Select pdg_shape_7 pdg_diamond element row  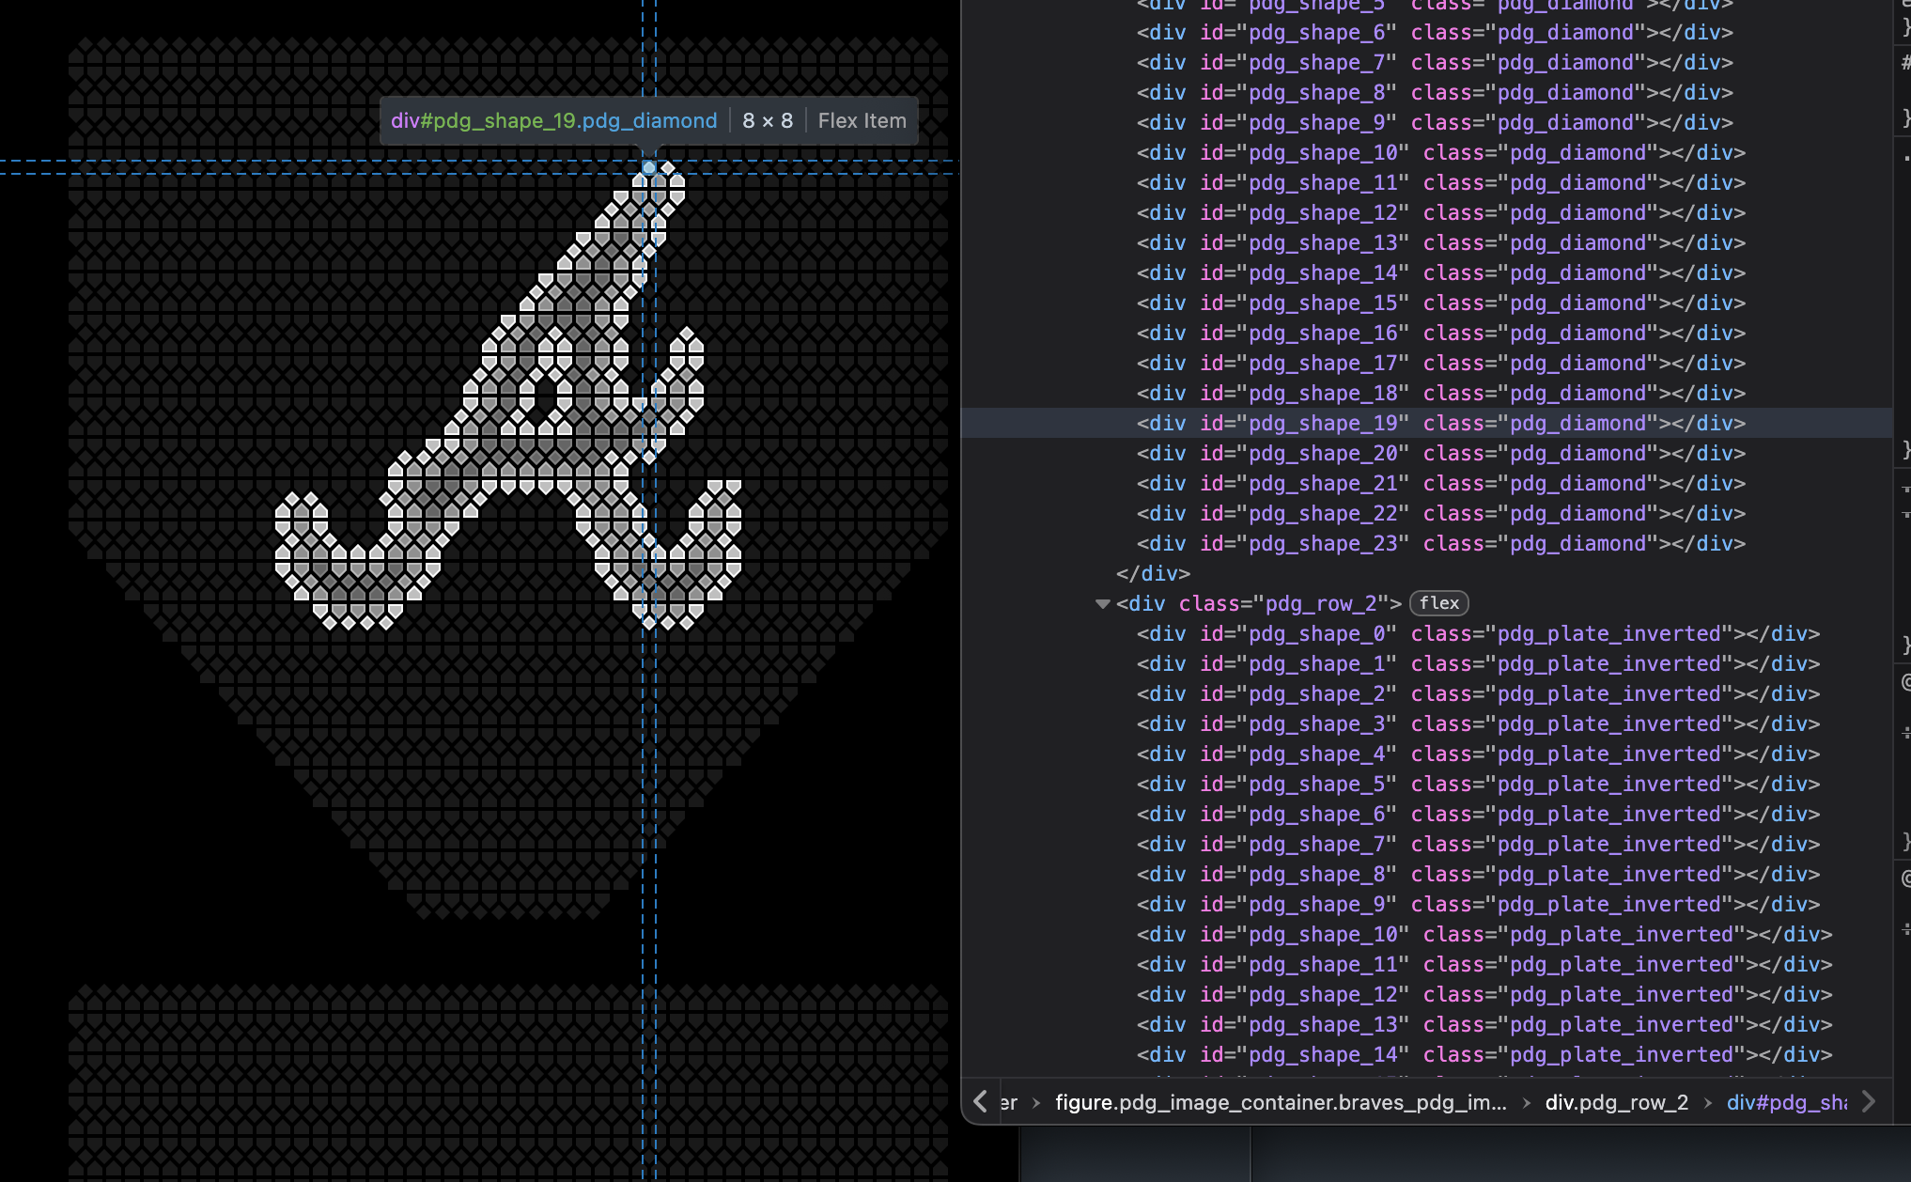tap(1427, 62)
